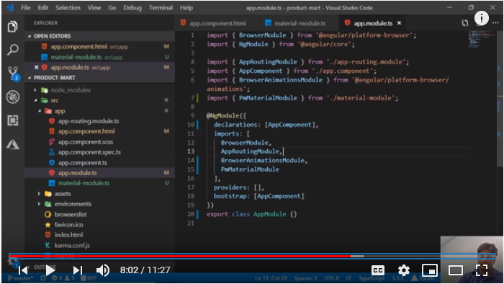The image size is (504, 284).
Task: Open the Extensions view in activity bar
Action: 12,120
